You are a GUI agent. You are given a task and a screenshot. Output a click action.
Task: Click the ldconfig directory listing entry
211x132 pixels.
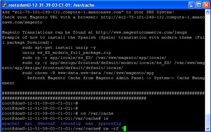(71, 124)
